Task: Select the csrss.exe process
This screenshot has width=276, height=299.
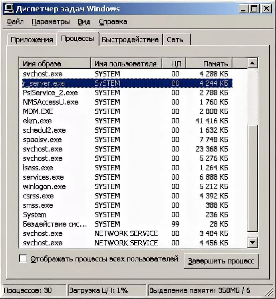Action: click(125, 196)
